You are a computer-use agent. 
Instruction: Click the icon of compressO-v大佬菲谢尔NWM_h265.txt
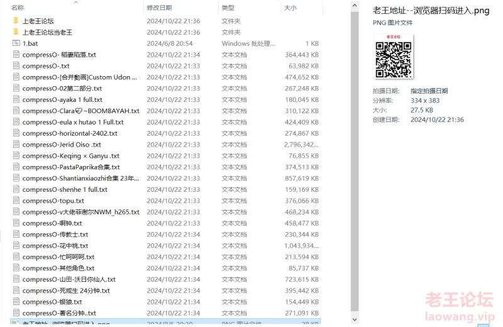(x=16, y=211)
